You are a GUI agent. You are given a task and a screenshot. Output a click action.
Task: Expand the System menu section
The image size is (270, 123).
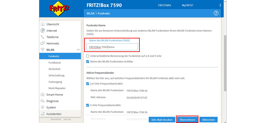pos(51,107)
